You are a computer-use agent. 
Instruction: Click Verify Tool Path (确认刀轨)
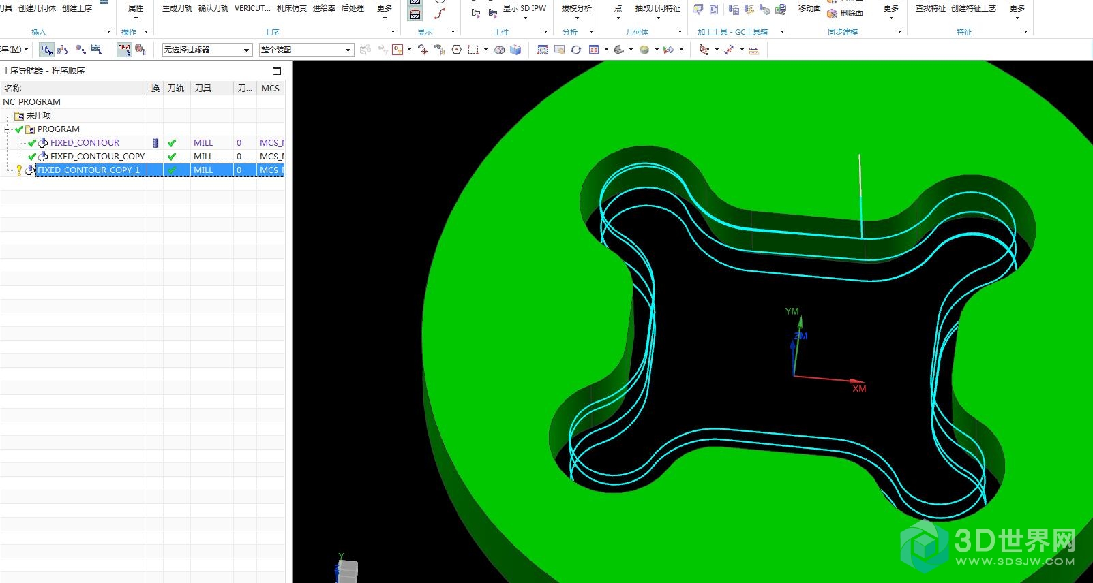coord(213,9)
